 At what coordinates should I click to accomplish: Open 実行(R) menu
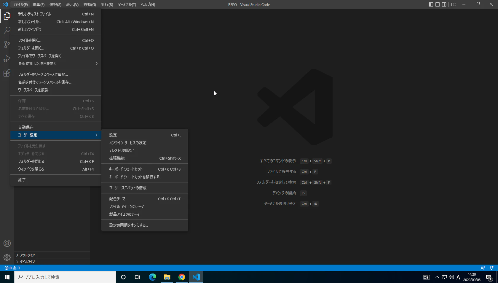tap(107, 4)
